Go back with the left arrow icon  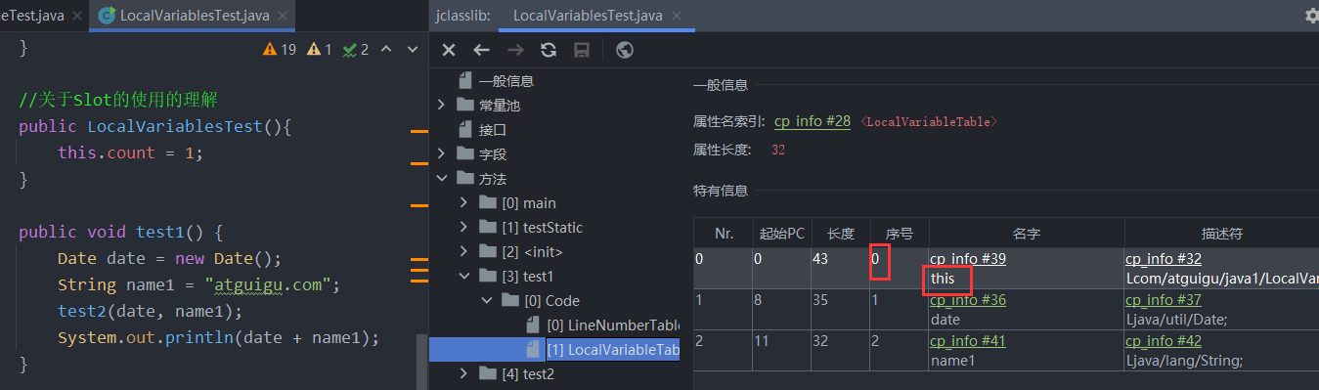coord(481,50)
